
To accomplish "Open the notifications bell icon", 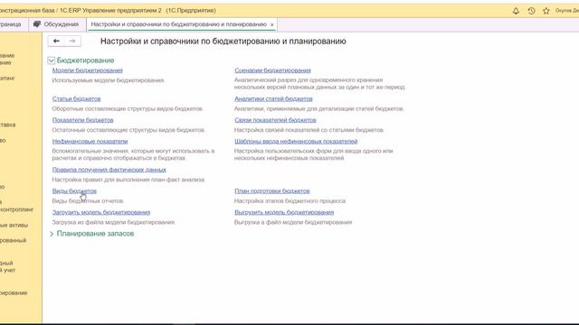I will click(516, 11).
